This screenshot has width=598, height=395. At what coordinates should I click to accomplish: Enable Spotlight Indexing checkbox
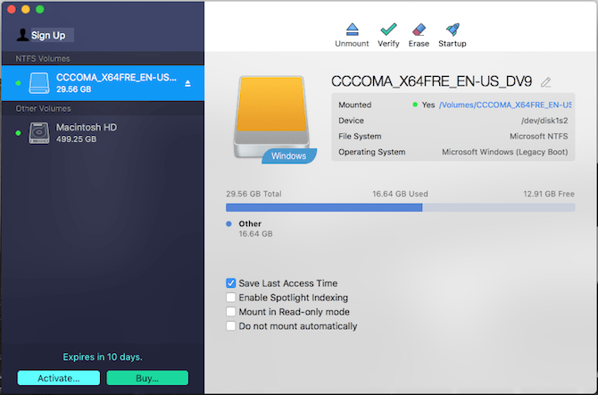click(x=231, y=298)
